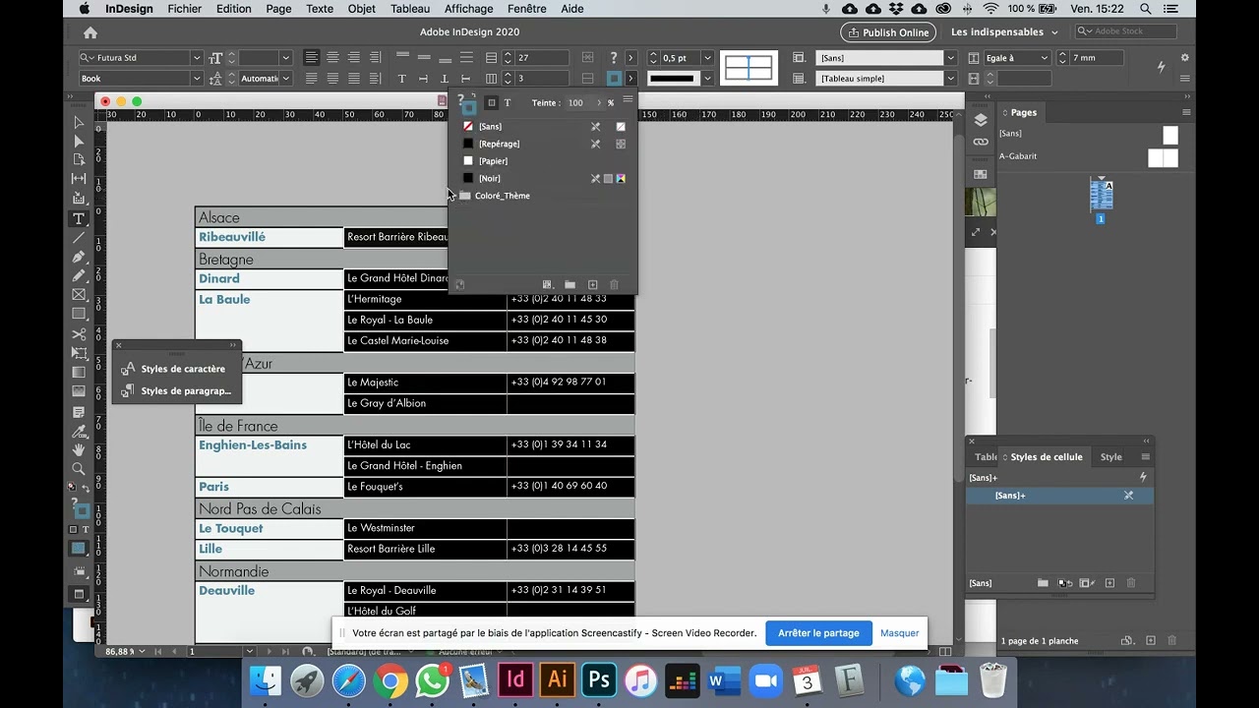
Task: Open the Tableau menu
Action: [410, 9]
